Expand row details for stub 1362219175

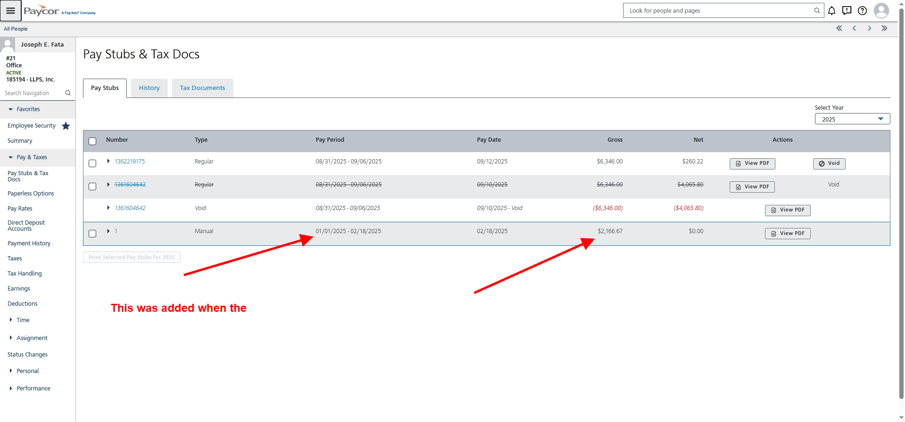click(x=108, y=161)
